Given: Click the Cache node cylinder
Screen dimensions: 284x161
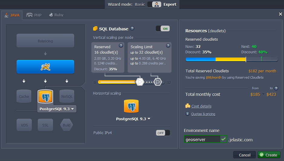Looking at the screenshot, I should coord(24,96).
